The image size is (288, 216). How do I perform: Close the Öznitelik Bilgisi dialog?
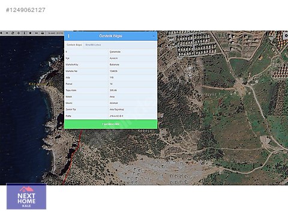[154, 36]
